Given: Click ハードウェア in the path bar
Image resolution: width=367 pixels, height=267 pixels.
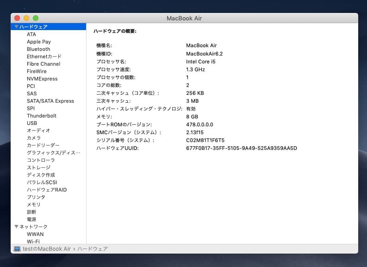Looking at the screenshot, I should coord(93,249).
